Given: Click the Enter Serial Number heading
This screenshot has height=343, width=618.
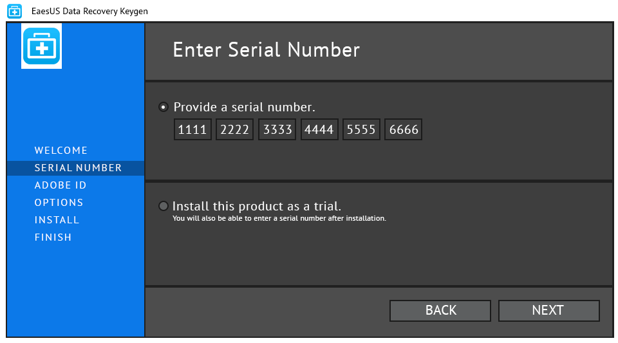Looking at the screenshot, I should point(266,50).
